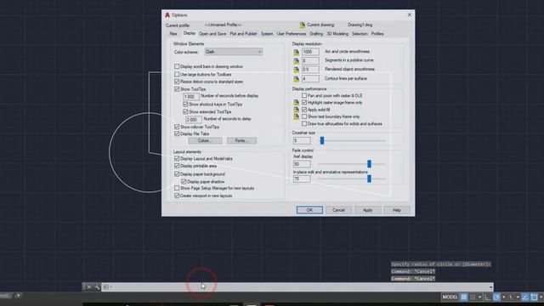Image resolution: width=544 pixels, height=306 pixels.
Task: Open the Profiles tab
Action: click(377, 34)
